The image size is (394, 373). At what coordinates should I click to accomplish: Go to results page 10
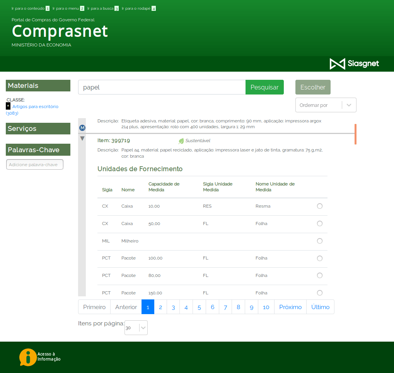(x=266, y=307)
